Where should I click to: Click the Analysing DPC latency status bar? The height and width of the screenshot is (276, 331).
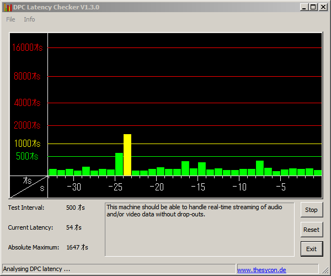click(x=119, y=269)
